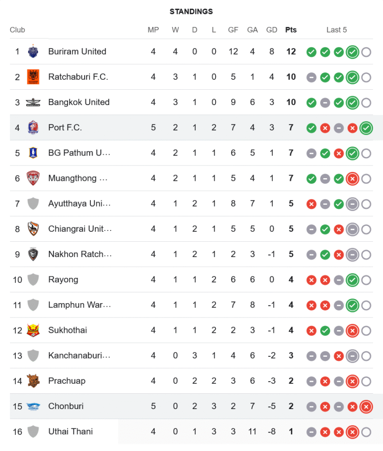Click the Chonburi blue shark logo
Screen dimensions: 383x451
pos(33,406)
